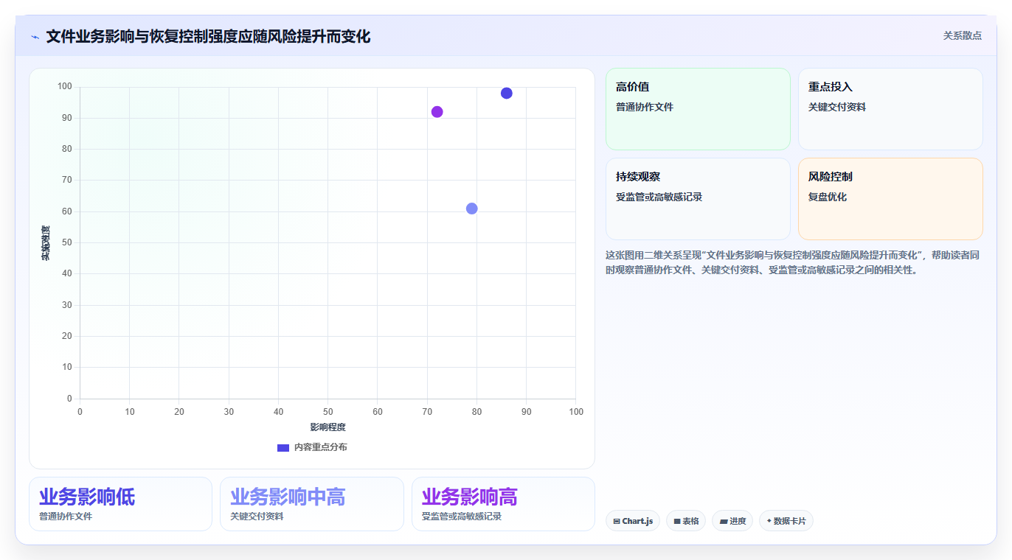The image size is (1012, 560).
Task: Click the 内容重点分布 legend label
Action: click(x=321, y=447)
